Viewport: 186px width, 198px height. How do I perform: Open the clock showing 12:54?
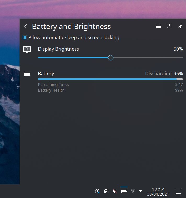tap(158, 191)
